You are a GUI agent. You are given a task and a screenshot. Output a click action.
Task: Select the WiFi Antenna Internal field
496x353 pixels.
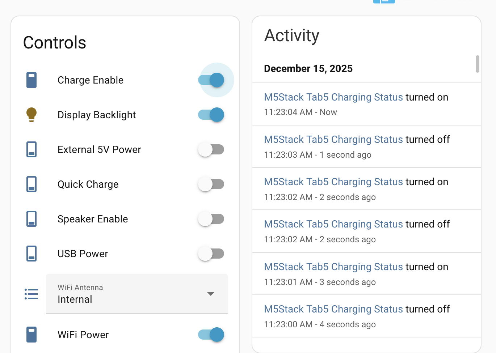point(137,294)
